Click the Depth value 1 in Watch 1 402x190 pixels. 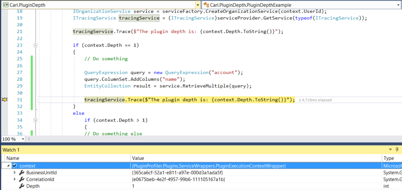133,186
